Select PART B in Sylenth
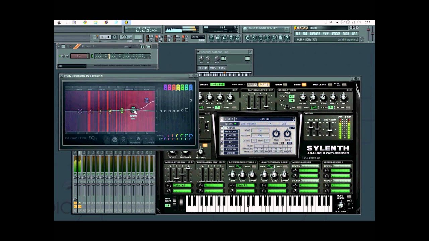This screenshot has width=429, height=241. pyautogui.click(x=264, y=85)
